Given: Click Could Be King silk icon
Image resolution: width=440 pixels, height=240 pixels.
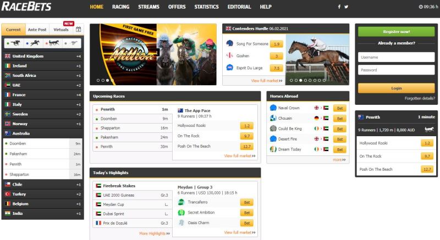Looking at the screenshot, I should pos(273,129).
